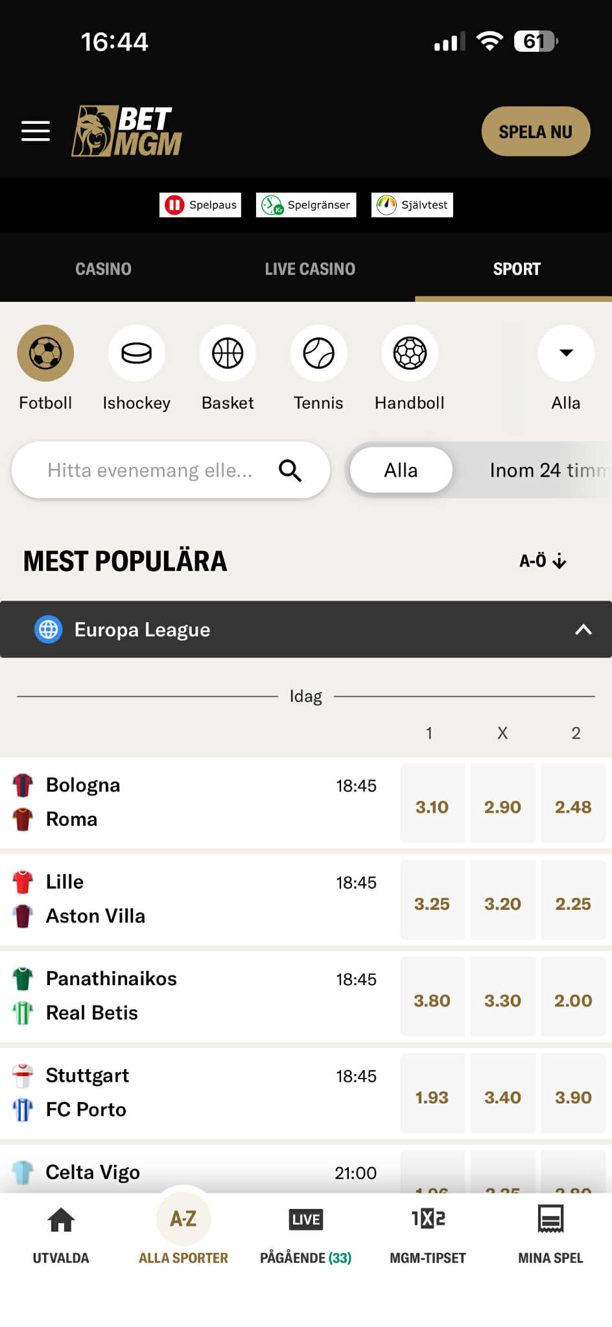Select the Alla time filter
Viewport: 612px width, 1327px height.
click(401, 470)
